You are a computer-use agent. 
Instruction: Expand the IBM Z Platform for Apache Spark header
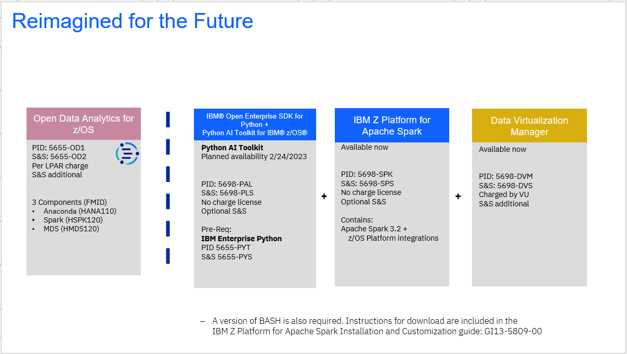391,125
